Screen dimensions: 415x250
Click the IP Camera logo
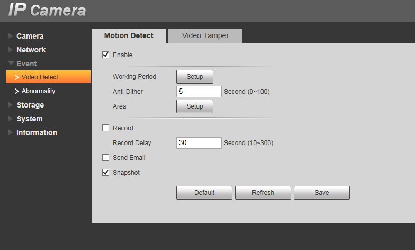tap(47, 10)
